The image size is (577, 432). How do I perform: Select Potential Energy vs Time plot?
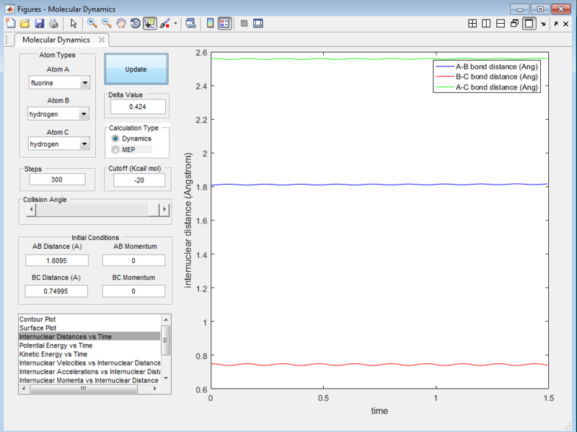[56, 345]
